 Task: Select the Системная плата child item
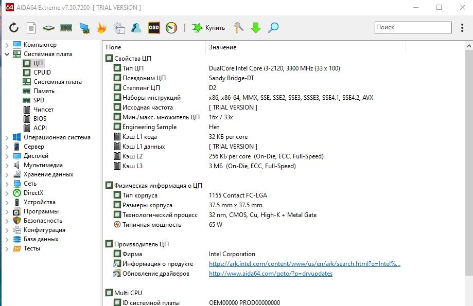tap(52, 82)
